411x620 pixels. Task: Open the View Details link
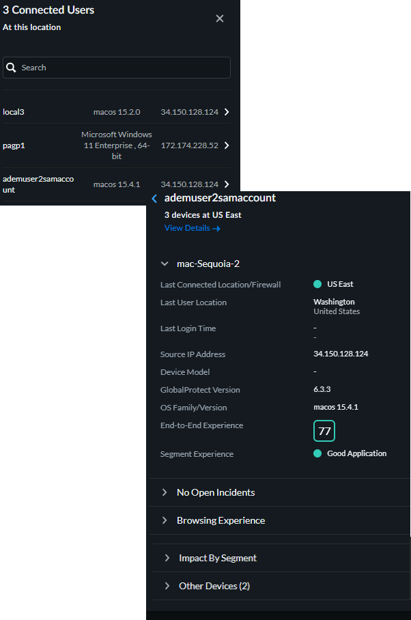(192, 228)
